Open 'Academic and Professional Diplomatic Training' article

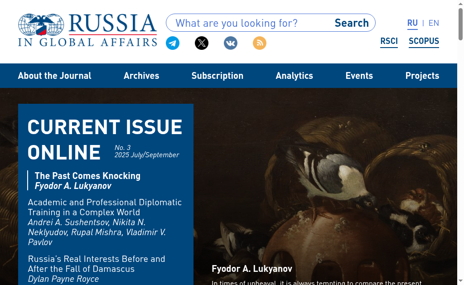(x=105, y=207)
